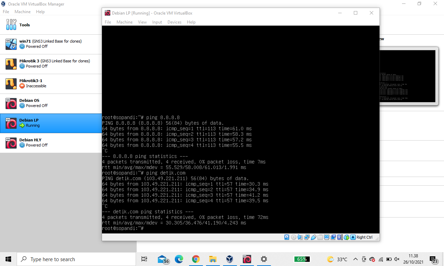Viewport: 444px width, 266px height.
Task: Click the display settings indicator icon
Action: (x=326, y=237)
